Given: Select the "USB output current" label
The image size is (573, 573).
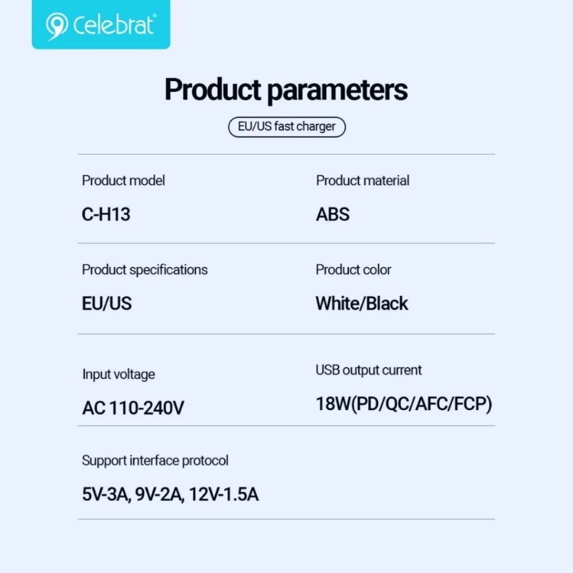Looking at the screenshot, I should (x=368, y=370).
